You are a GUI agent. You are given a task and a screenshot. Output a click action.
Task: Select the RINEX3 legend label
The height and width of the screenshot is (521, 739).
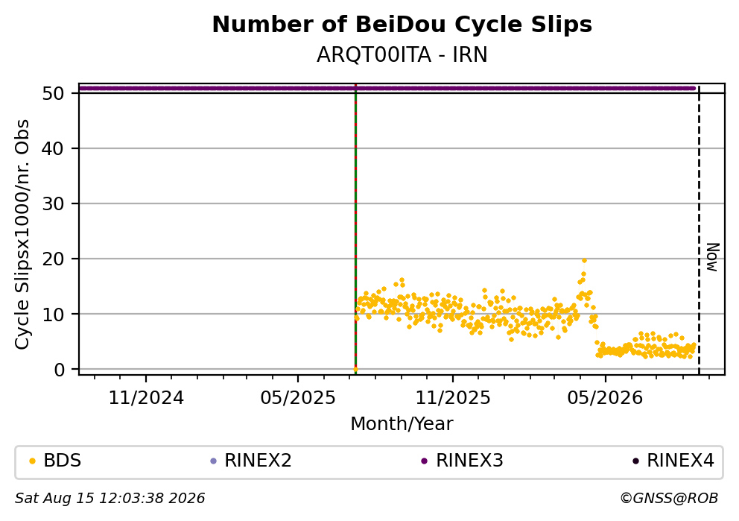click(469, 461)
